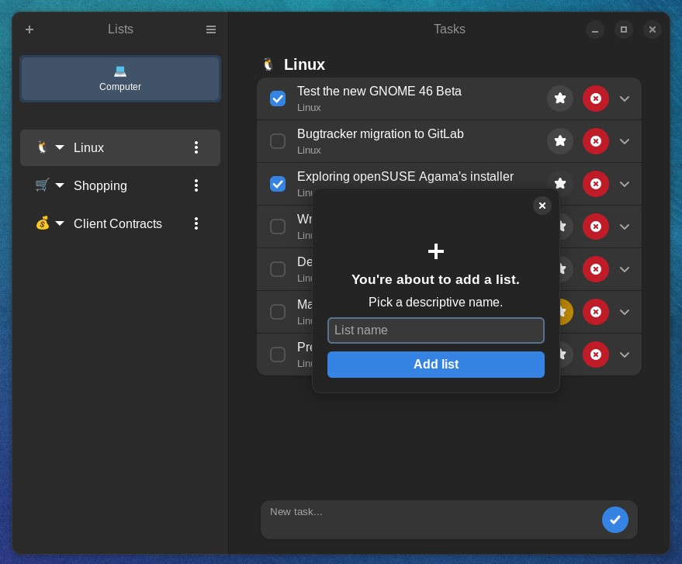Select the Computer provider button
This screenshot has height=564, width=682.
[120, 78]
